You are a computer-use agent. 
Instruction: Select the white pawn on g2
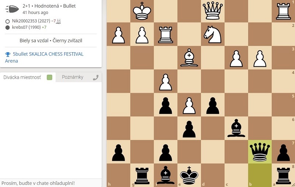[x=142, y=34]
